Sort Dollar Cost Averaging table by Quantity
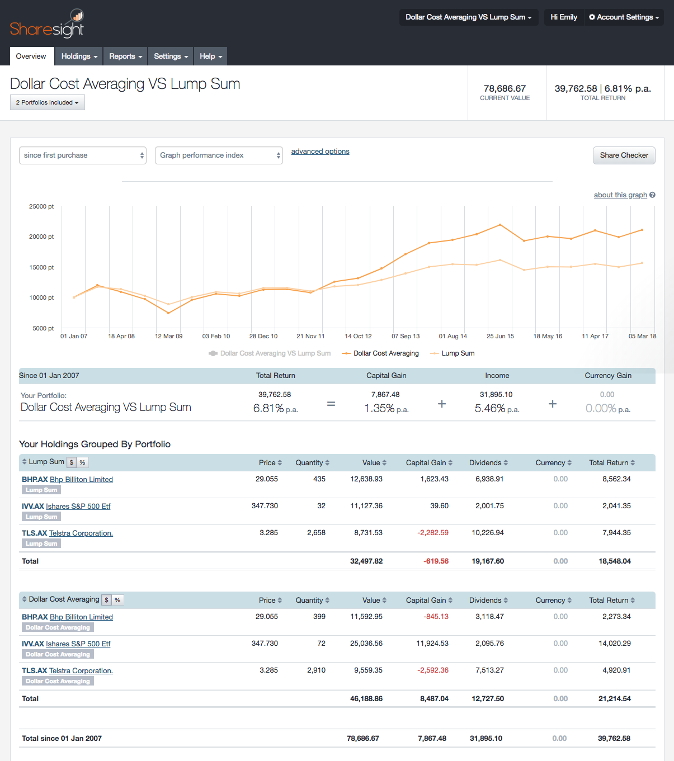 [312, 600]
